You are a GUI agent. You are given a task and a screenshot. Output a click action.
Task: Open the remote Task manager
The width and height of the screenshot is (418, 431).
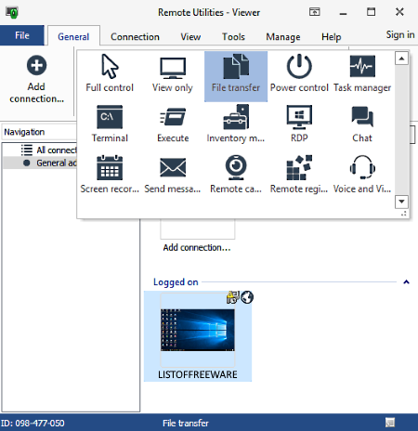point(362,73)
